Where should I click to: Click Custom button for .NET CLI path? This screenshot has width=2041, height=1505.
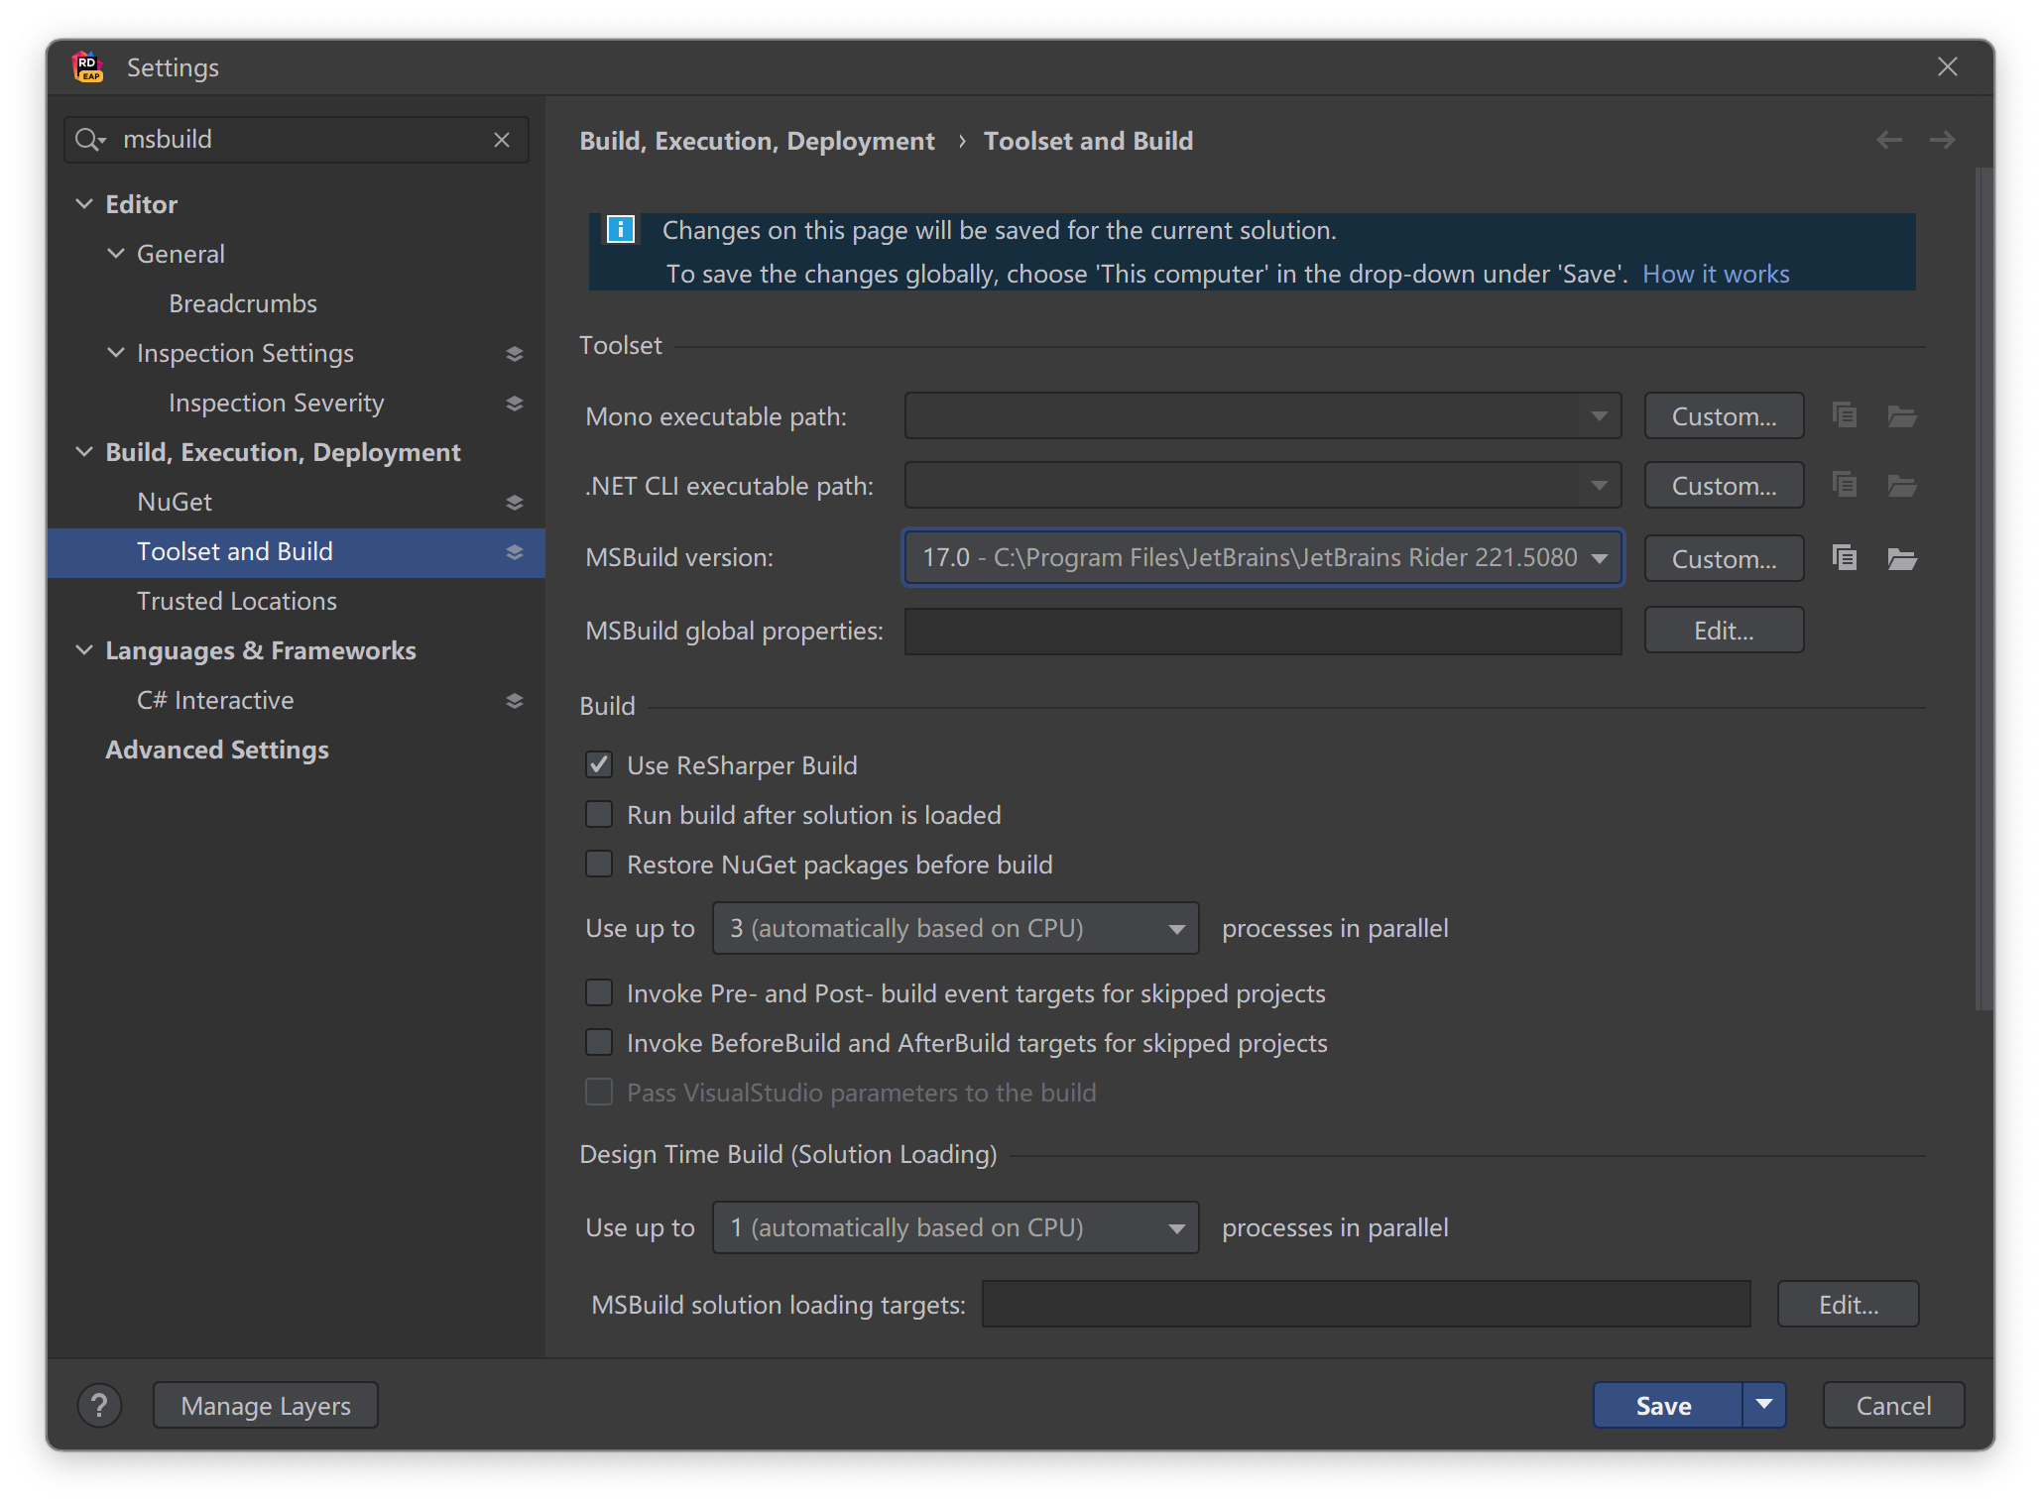click(x=1724, y=486)
